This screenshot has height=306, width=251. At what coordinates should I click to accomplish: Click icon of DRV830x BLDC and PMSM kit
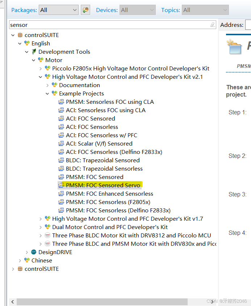47,244
